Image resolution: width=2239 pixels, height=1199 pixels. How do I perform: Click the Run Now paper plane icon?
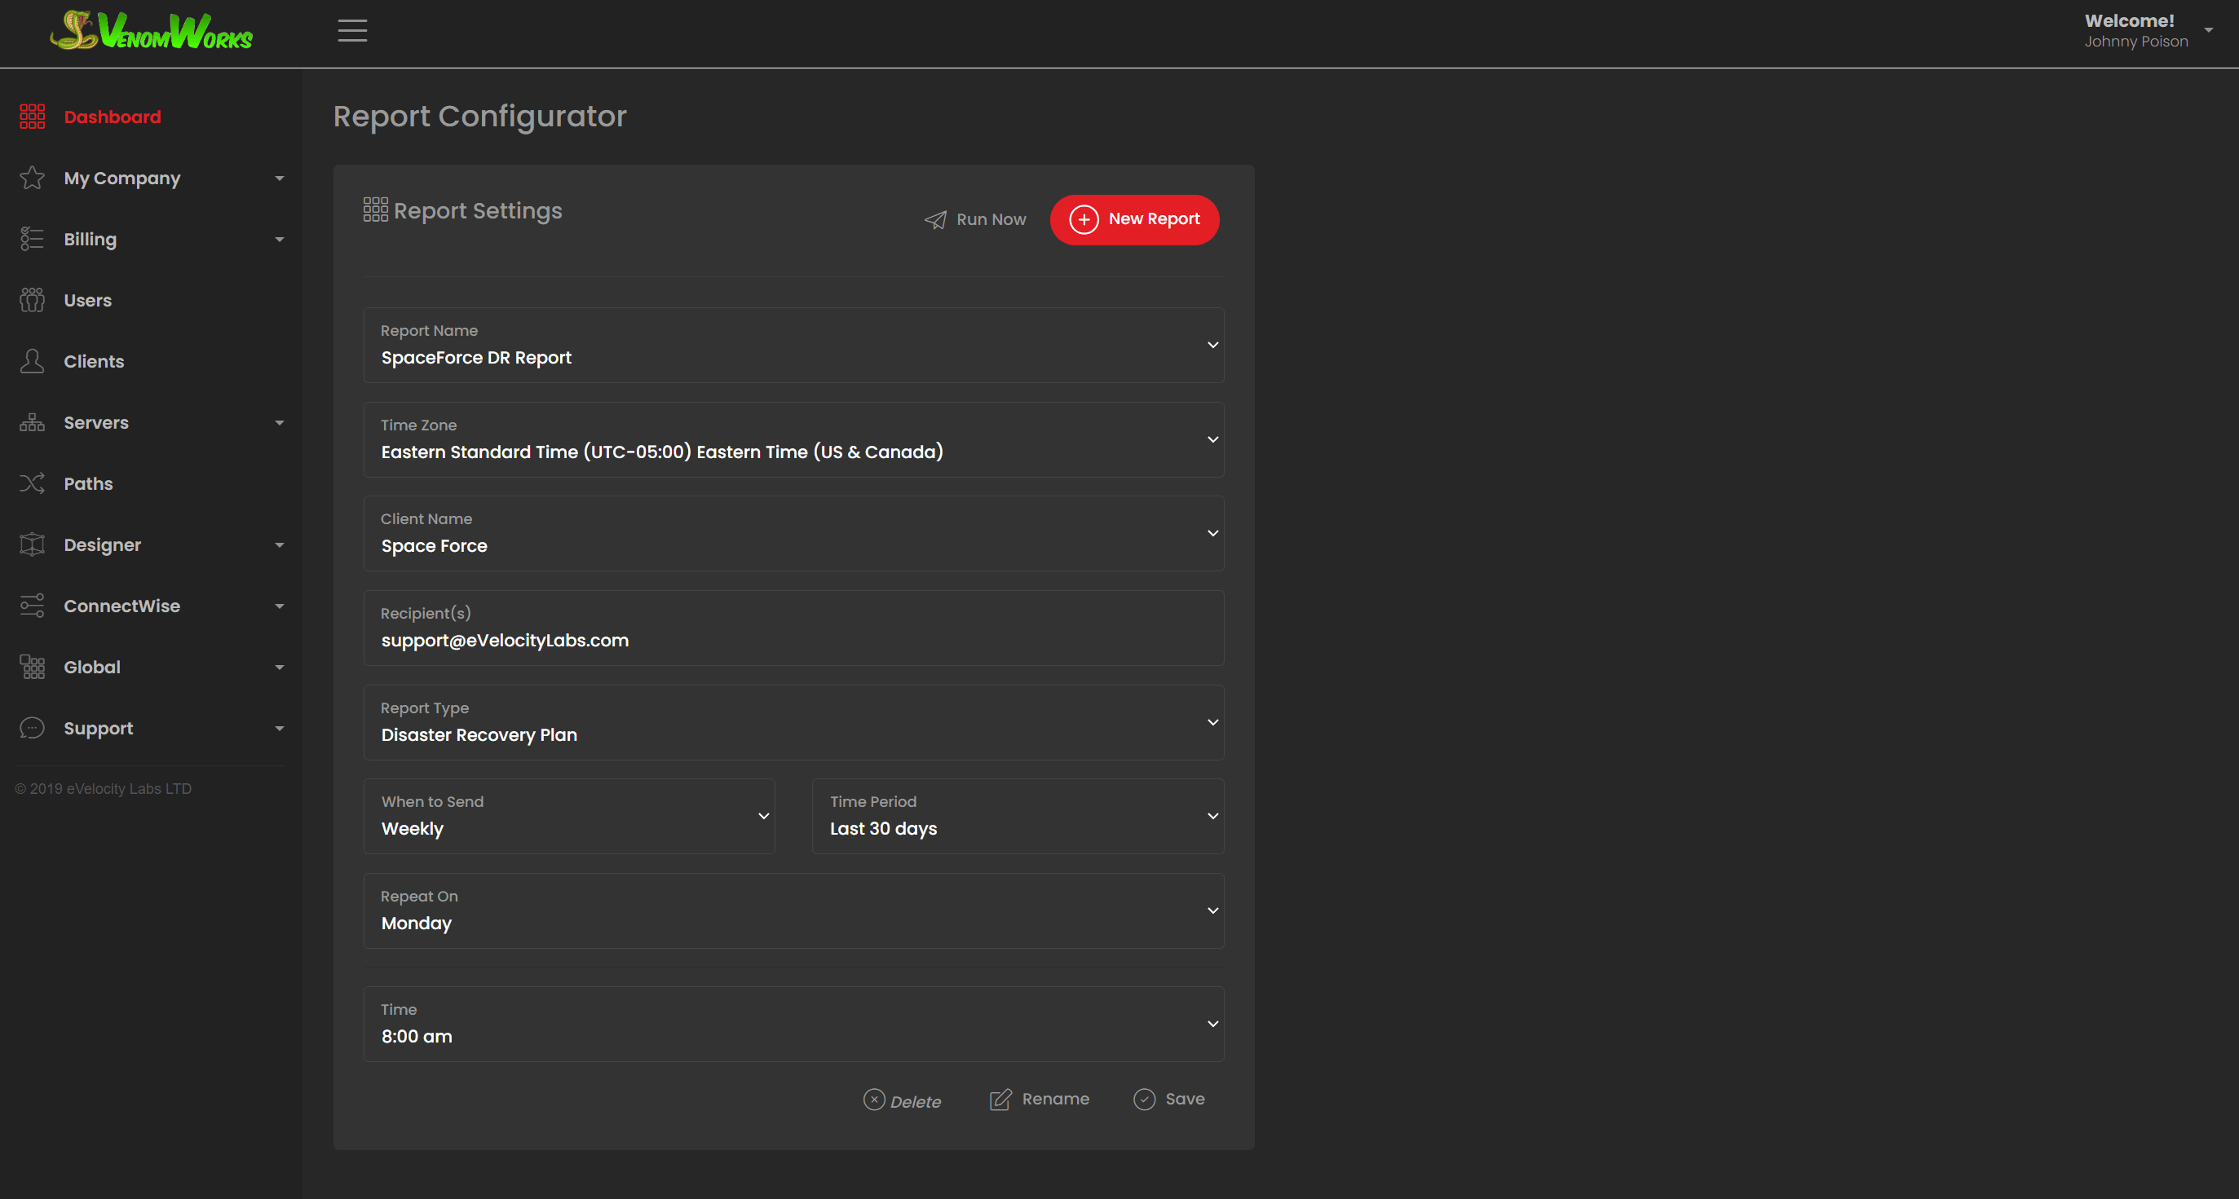pyautogui.click(x=935, y=220)
